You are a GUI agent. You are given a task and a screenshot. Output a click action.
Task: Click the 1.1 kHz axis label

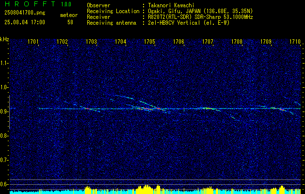click(4, 63)
